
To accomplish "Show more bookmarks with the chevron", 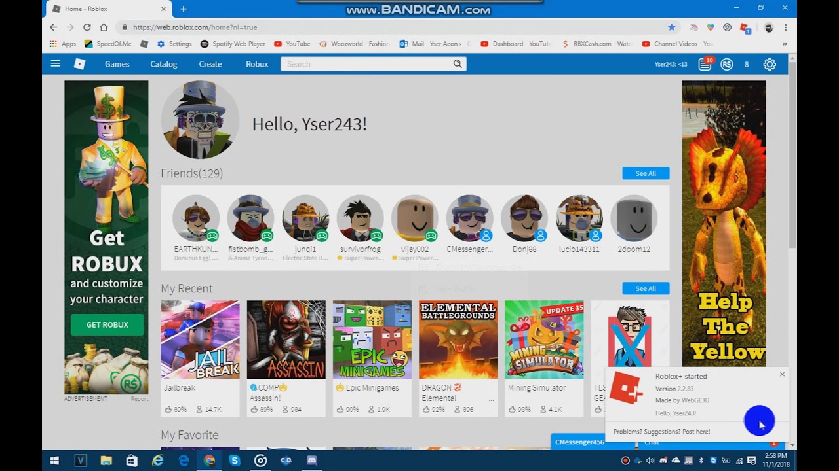I will (785, 44).
